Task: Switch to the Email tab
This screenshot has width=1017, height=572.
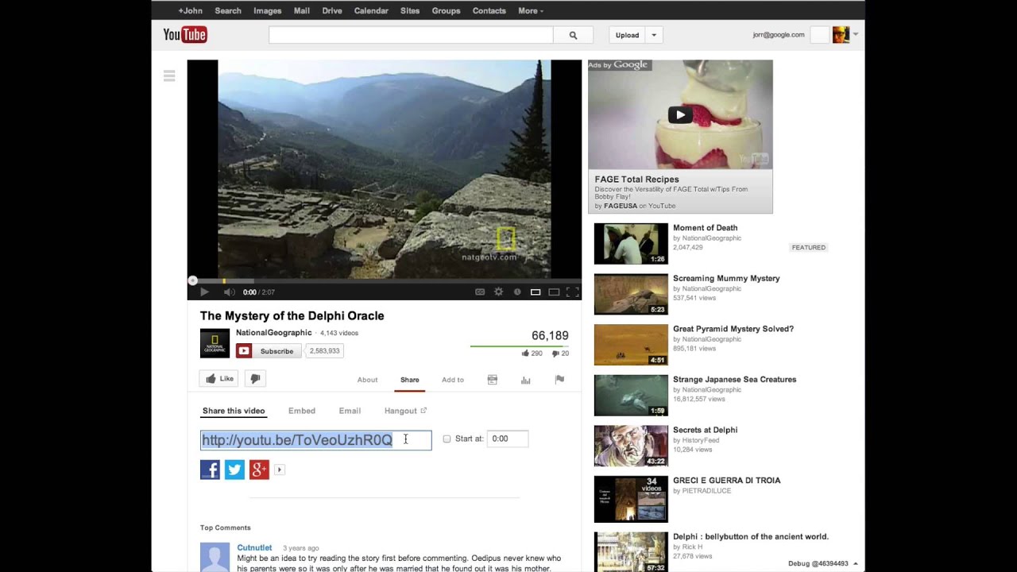Action: tap(350, 411)
